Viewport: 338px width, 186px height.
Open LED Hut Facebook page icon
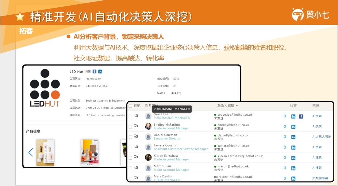coord(94,72)
